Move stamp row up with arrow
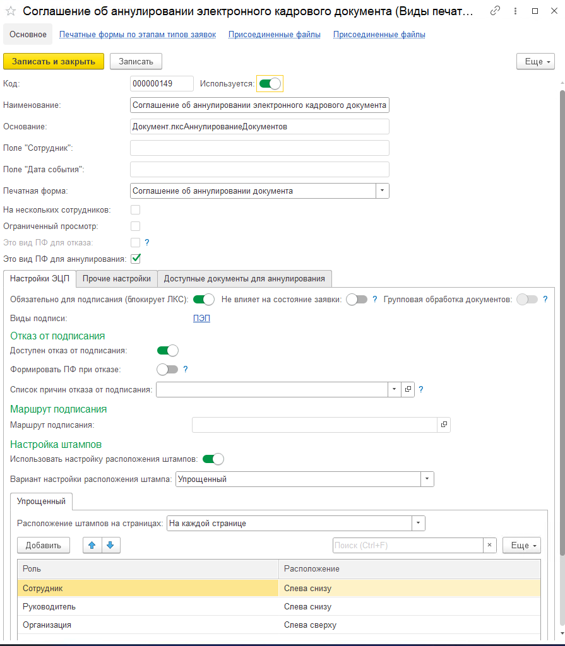Screen dimensions: 565x646 pos(92,545)
